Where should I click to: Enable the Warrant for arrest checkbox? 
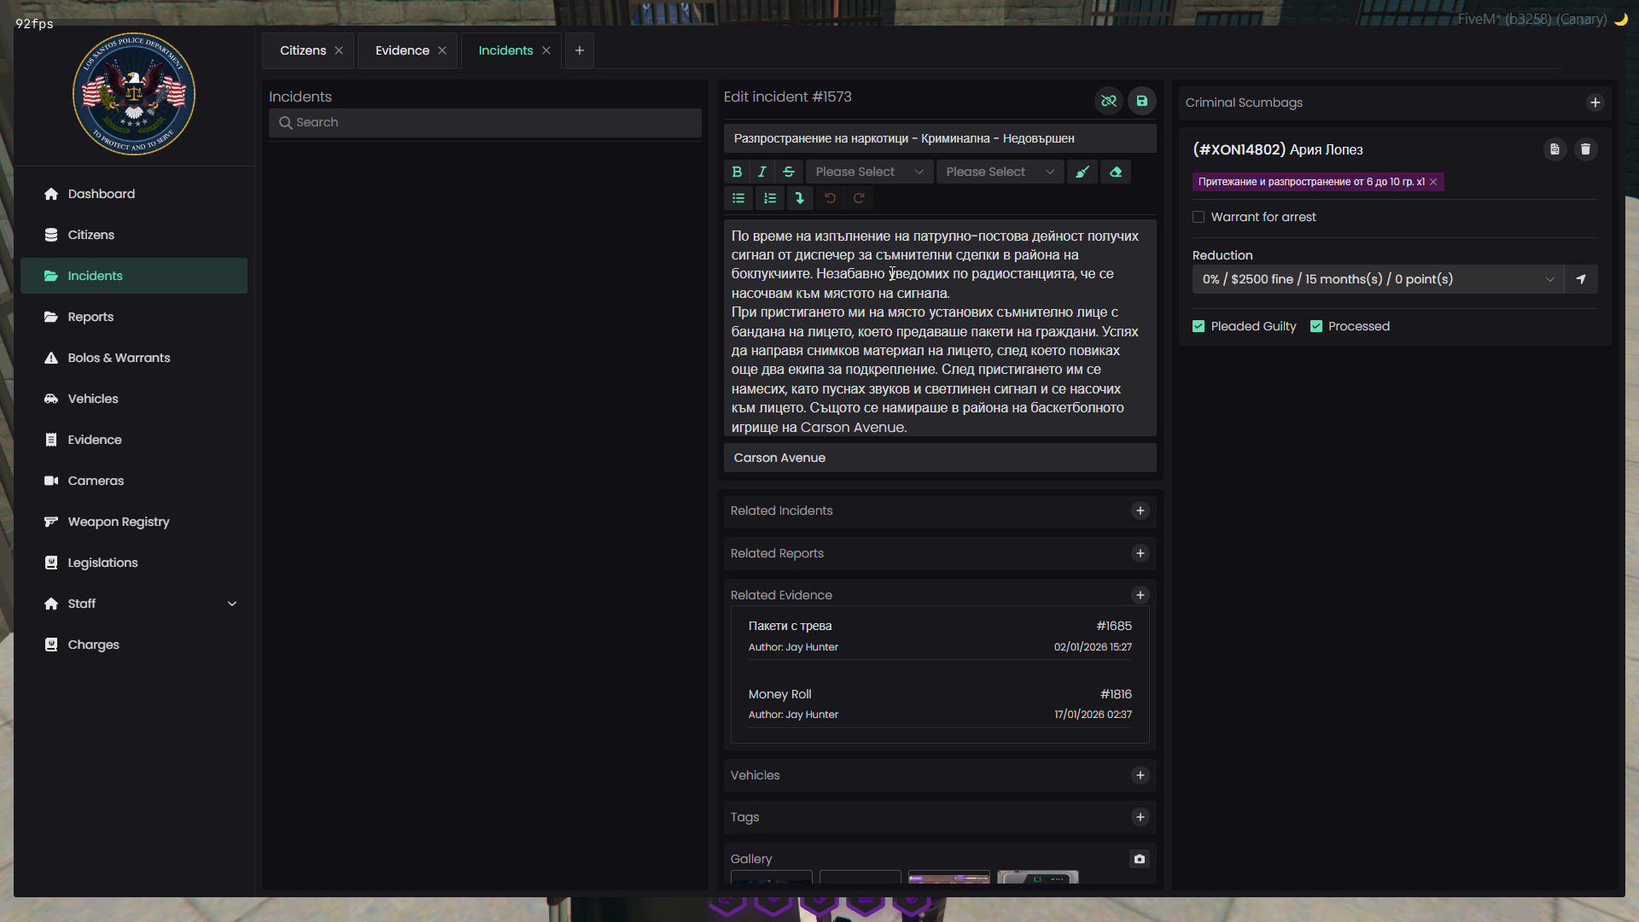click(x=1199, y=217)
